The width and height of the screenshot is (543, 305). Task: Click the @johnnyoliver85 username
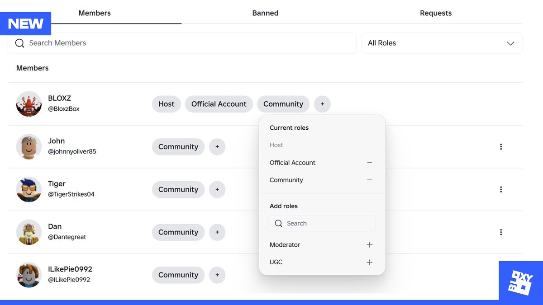pyautogui.click(x=72, y=152)
